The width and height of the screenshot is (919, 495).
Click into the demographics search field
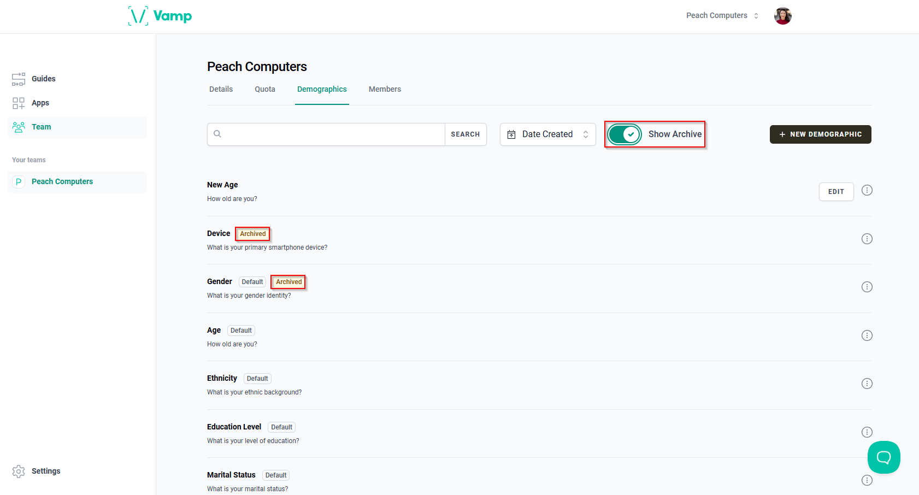point(326,134)
